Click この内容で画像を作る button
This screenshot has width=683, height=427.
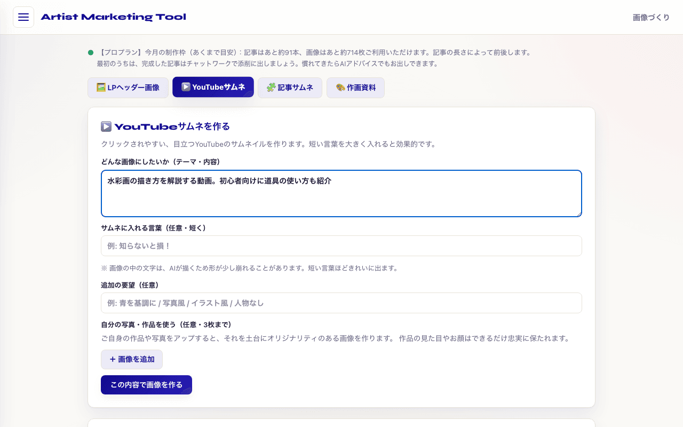coord(146,385)
